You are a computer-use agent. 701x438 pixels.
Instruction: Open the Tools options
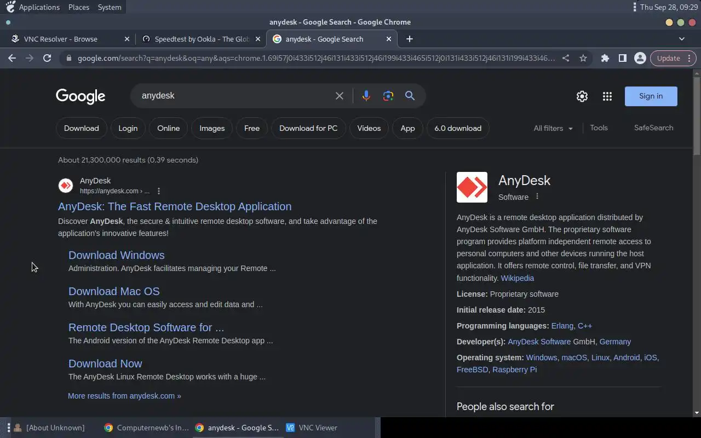click(x=599, y=128)
